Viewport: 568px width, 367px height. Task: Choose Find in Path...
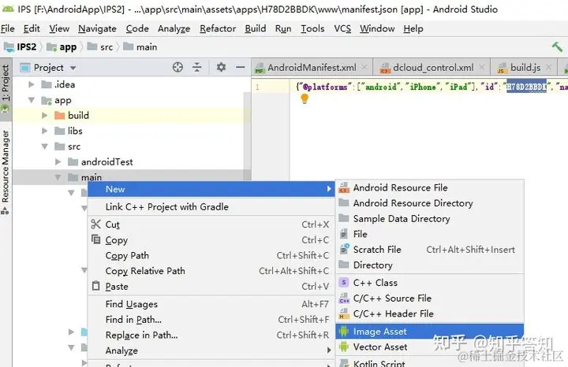click(x=211, y=320)
